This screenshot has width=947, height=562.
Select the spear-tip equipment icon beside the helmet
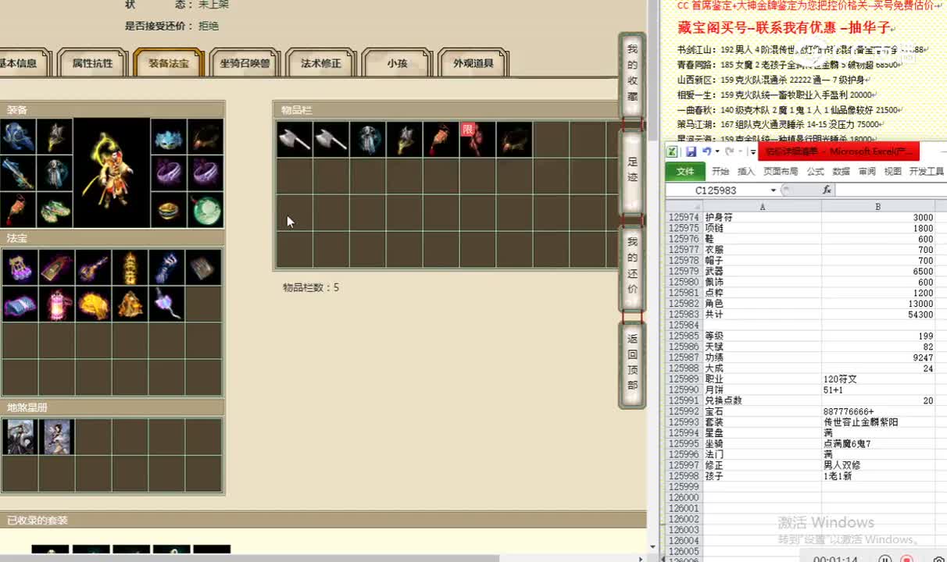[x=55, y=137]
